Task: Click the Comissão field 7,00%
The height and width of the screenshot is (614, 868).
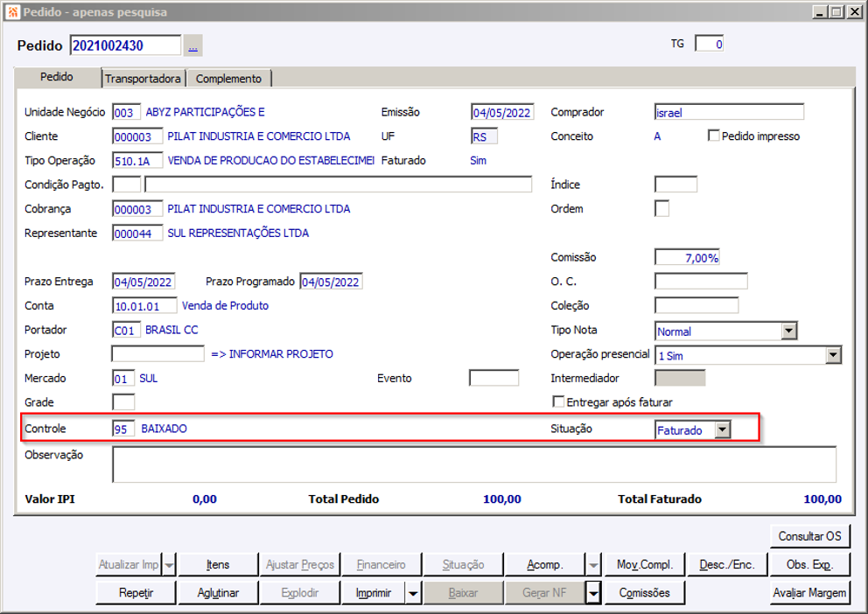Action: [x=687, y=257]
